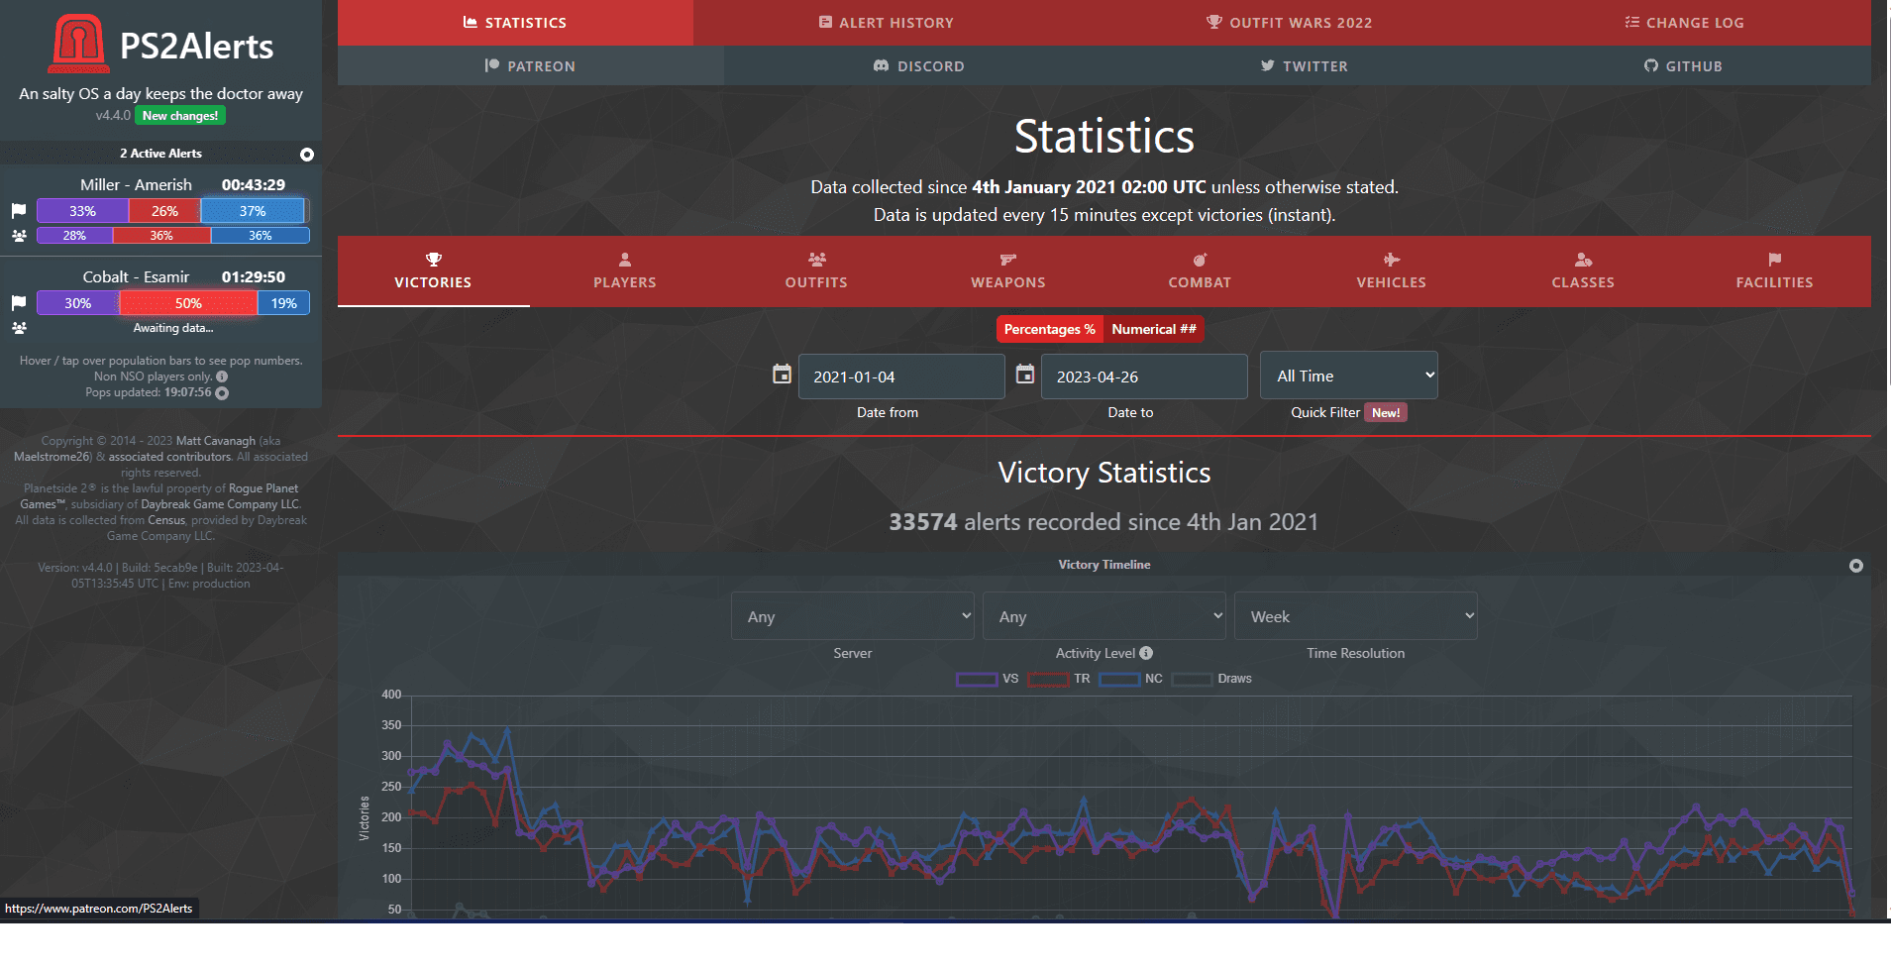Screen dimensions: 1891x969
Task: Open the Twitter link
Action: (1304, 66)
